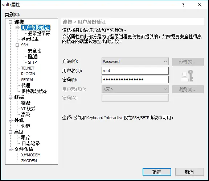This screenshot has width=209, height=181.
Task: Collapse the 终端 tree node
Action: [x=10, y=97]
